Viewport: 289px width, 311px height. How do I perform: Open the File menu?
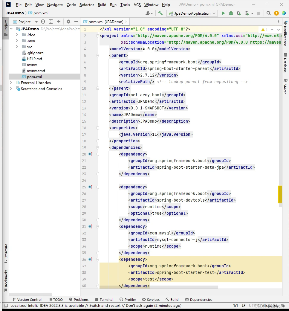[19, 4]
